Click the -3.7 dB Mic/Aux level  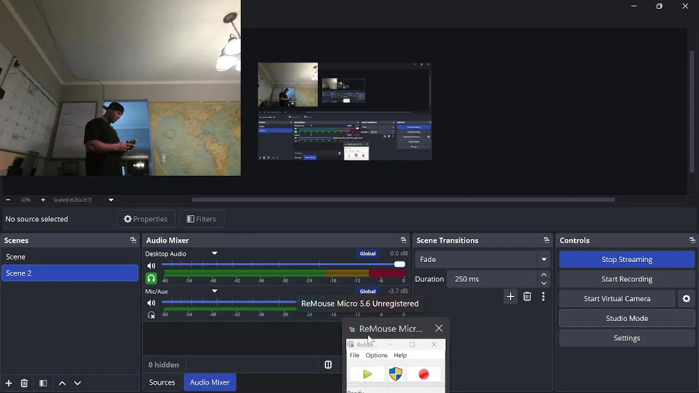tap(398, 291)
